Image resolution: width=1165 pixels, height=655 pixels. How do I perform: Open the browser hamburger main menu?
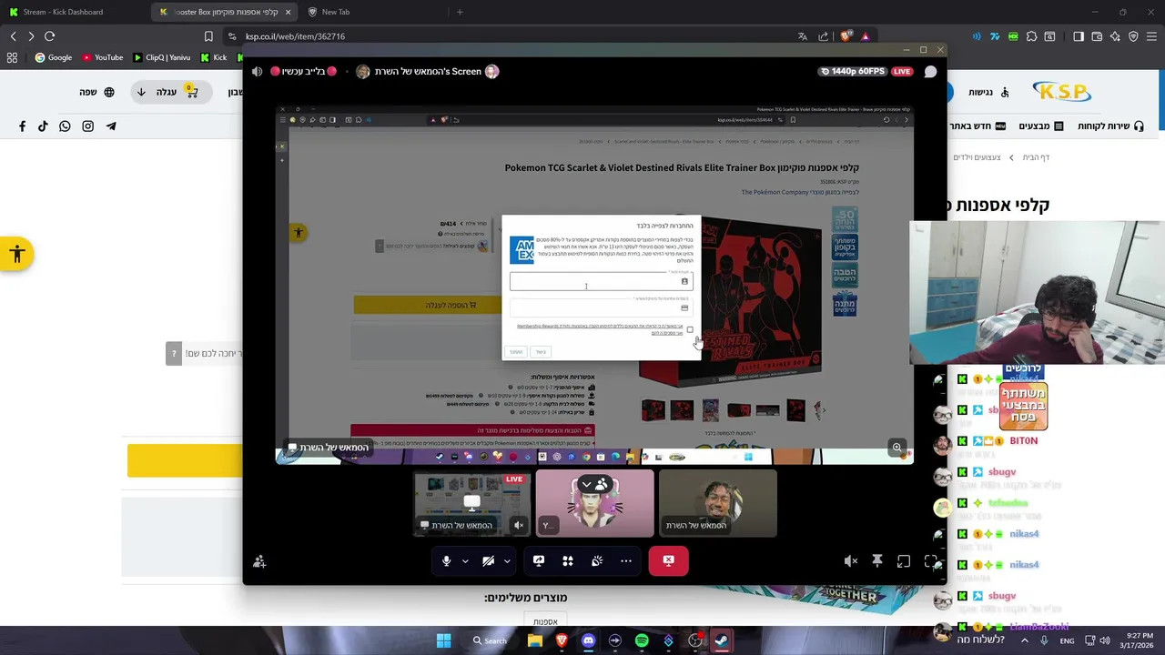click(x=1151, y=36)
